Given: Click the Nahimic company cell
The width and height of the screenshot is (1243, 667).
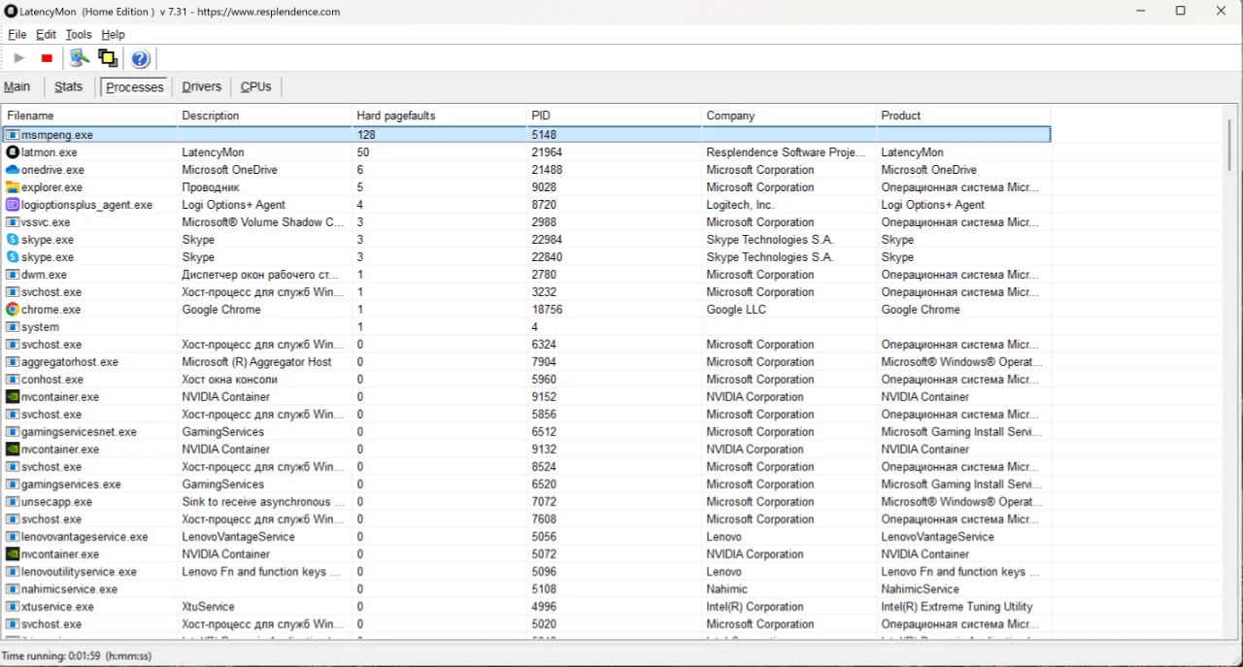Looking at the screenshot, I should point(727,589).
